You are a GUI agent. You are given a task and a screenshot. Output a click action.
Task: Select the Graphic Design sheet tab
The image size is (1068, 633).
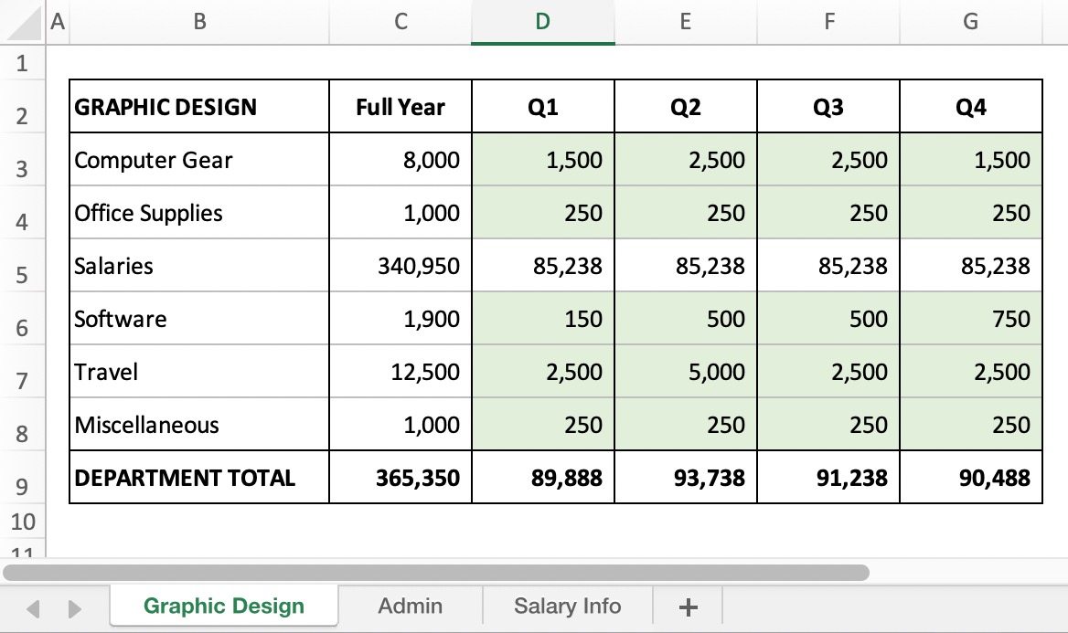point(223,606)
